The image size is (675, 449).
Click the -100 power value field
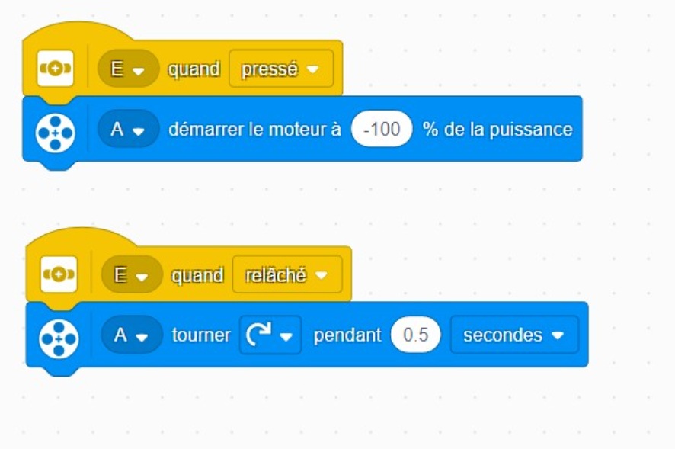point(382,130)
